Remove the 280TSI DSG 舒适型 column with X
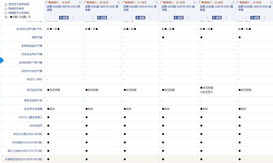Screen dimensions: 273x163 (x=80, y=3)
